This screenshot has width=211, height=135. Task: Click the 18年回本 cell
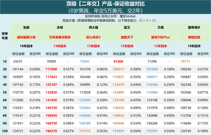26,46
